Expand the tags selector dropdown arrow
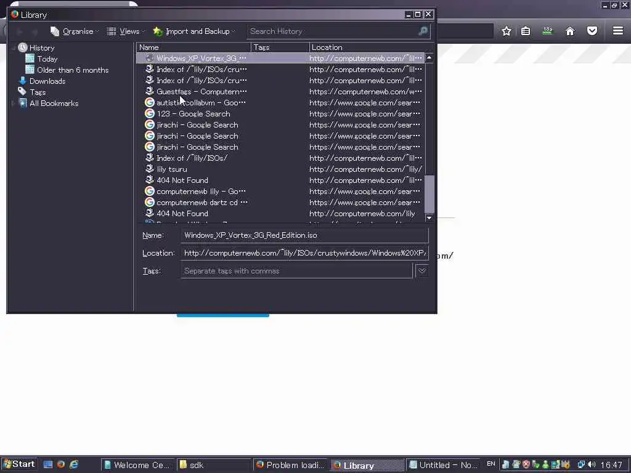 422,271
